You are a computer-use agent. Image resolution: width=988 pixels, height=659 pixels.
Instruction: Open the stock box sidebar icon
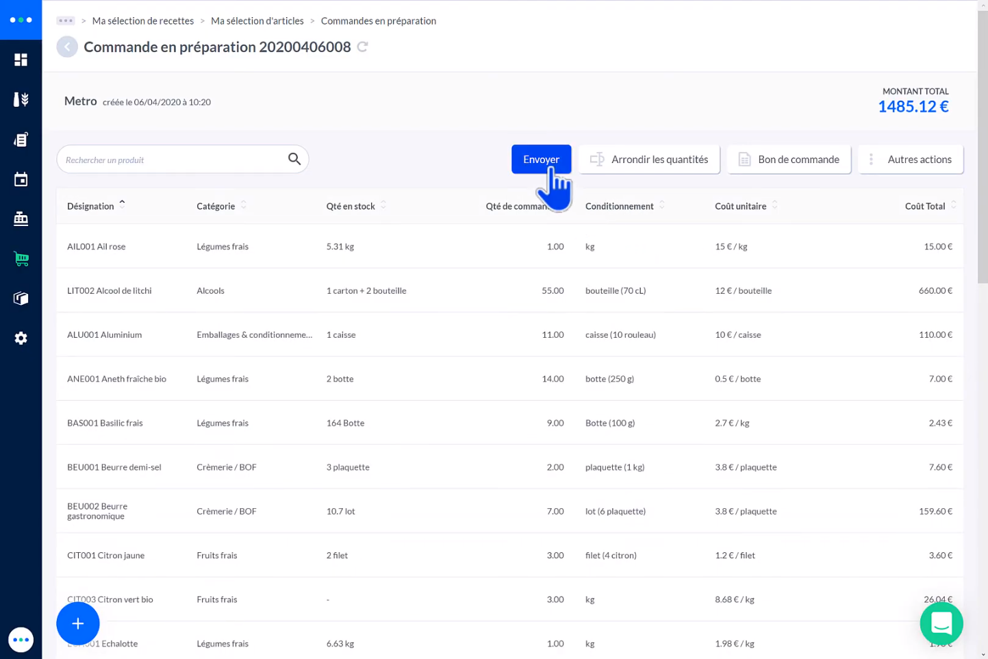21,299
